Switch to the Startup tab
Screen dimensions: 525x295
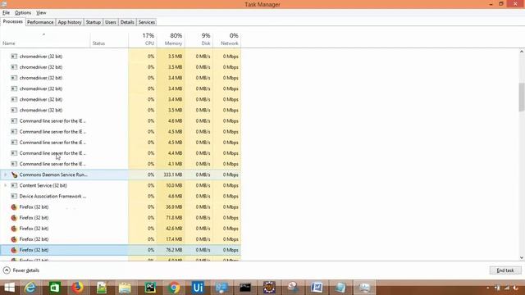pos(93,22)
